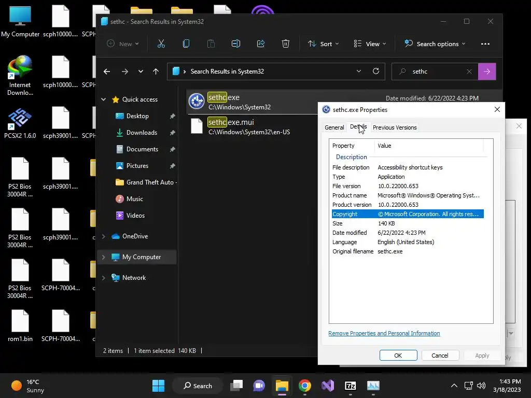
Task: Open the weather widget showing Sunny
Action: click(28, 386)
